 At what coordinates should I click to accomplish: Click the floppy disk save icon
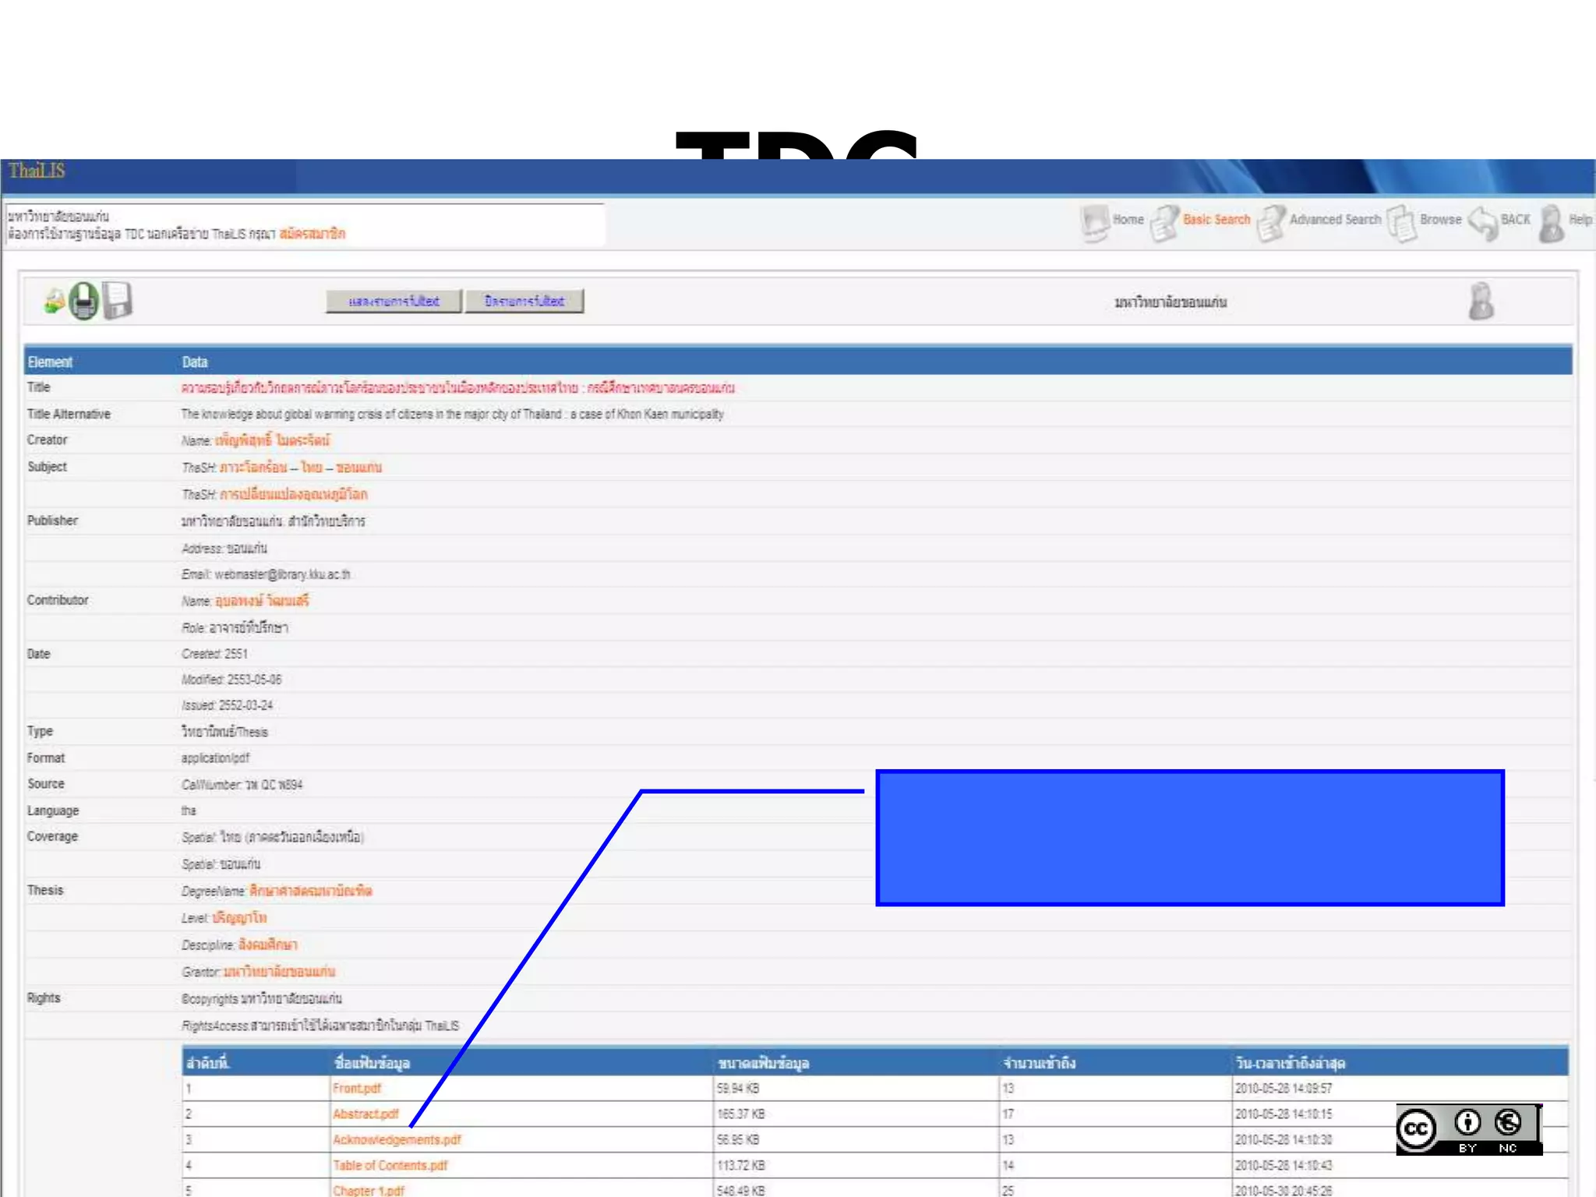tap(118, 300)
